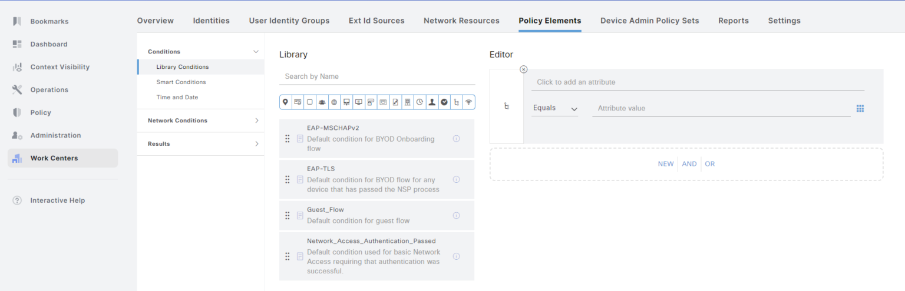This screenshot has height=291, width=905.
Task: Open the Network Resources tab
Action: (461, 21)
